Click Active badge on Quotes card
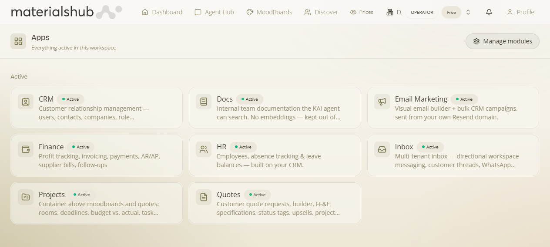This screenshot has height=247, width=550. tap(258, 195)
